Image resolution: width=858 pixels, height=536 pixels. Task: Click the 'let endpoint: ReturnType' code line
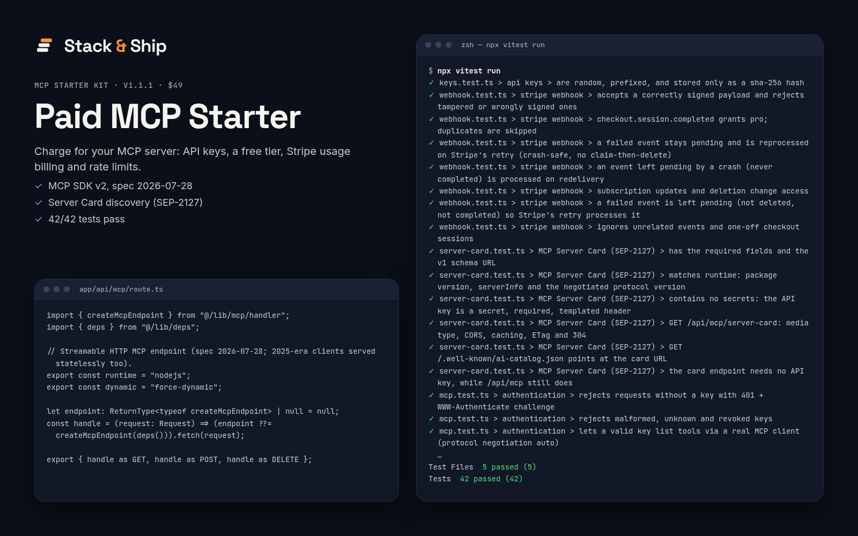193,411
